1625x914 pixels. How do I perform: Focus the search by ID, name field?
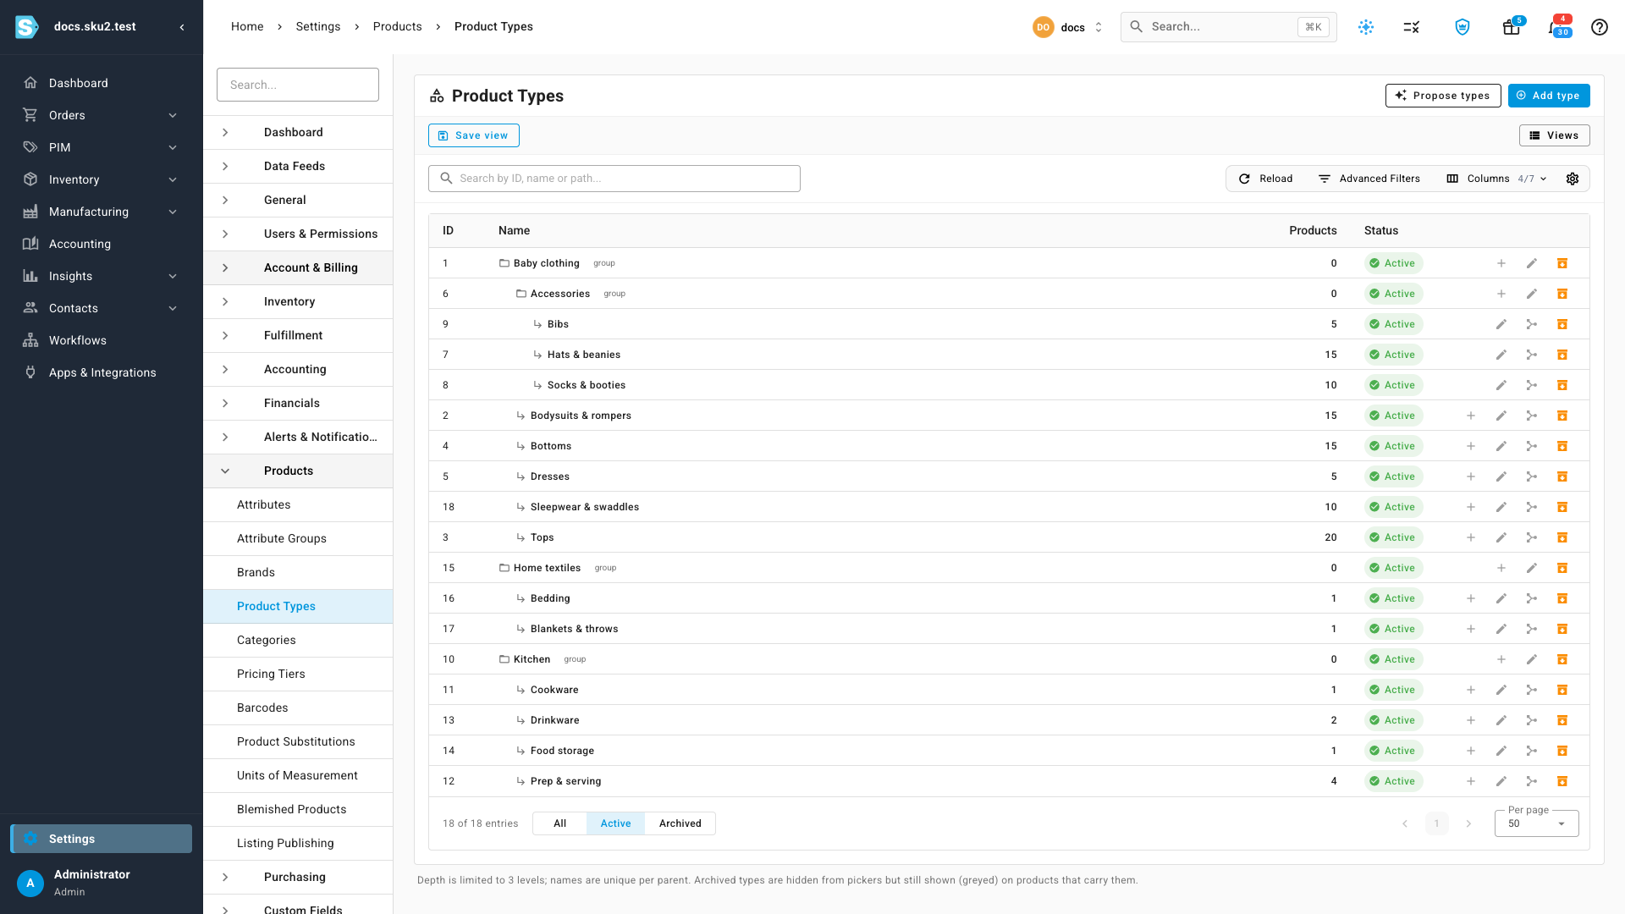(614, 179)
